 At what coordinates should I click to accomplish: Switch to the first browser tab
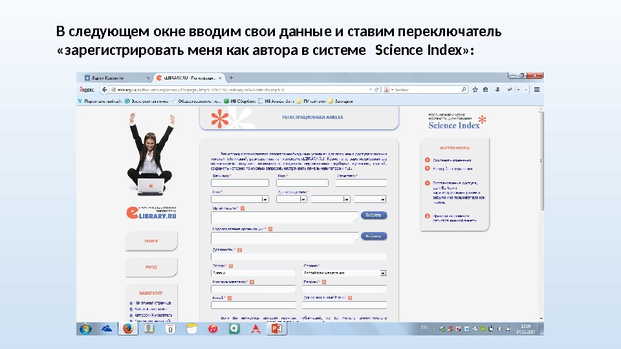point(118,78)
